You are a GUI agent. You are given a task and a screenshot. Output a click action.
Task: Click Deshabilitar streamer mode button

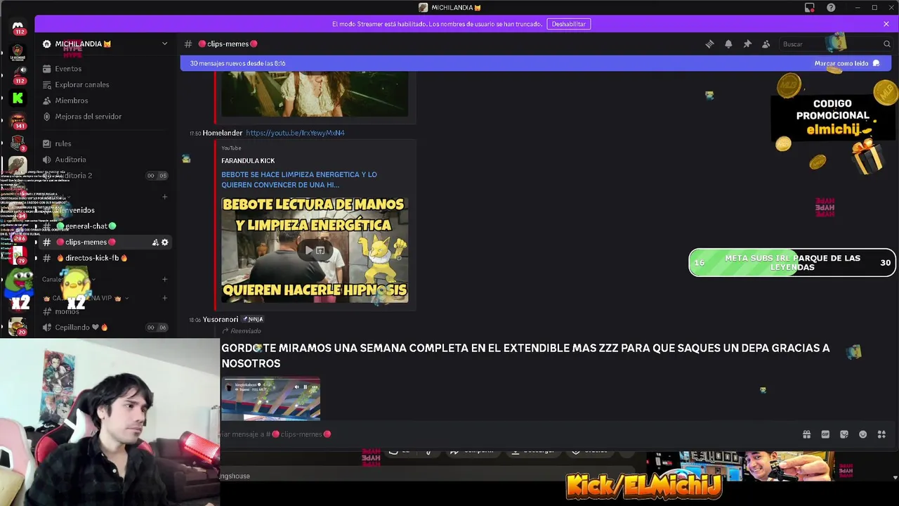click(x=569, y=24)
